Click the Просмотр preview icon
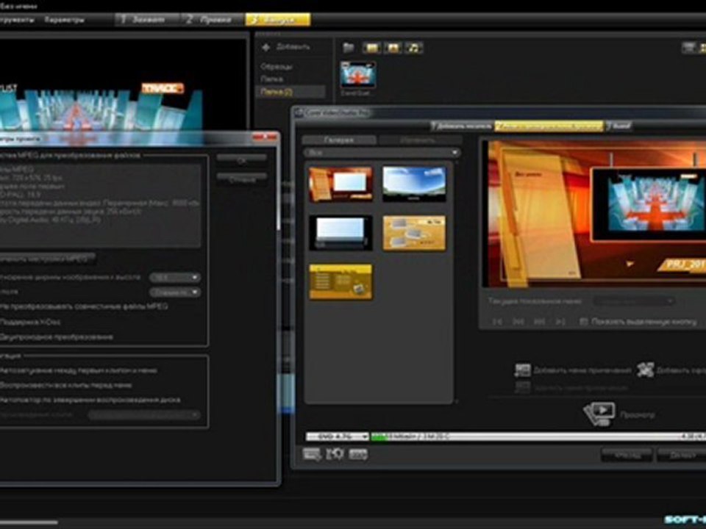The image size is (706, 529). click(x=599, y=414)
